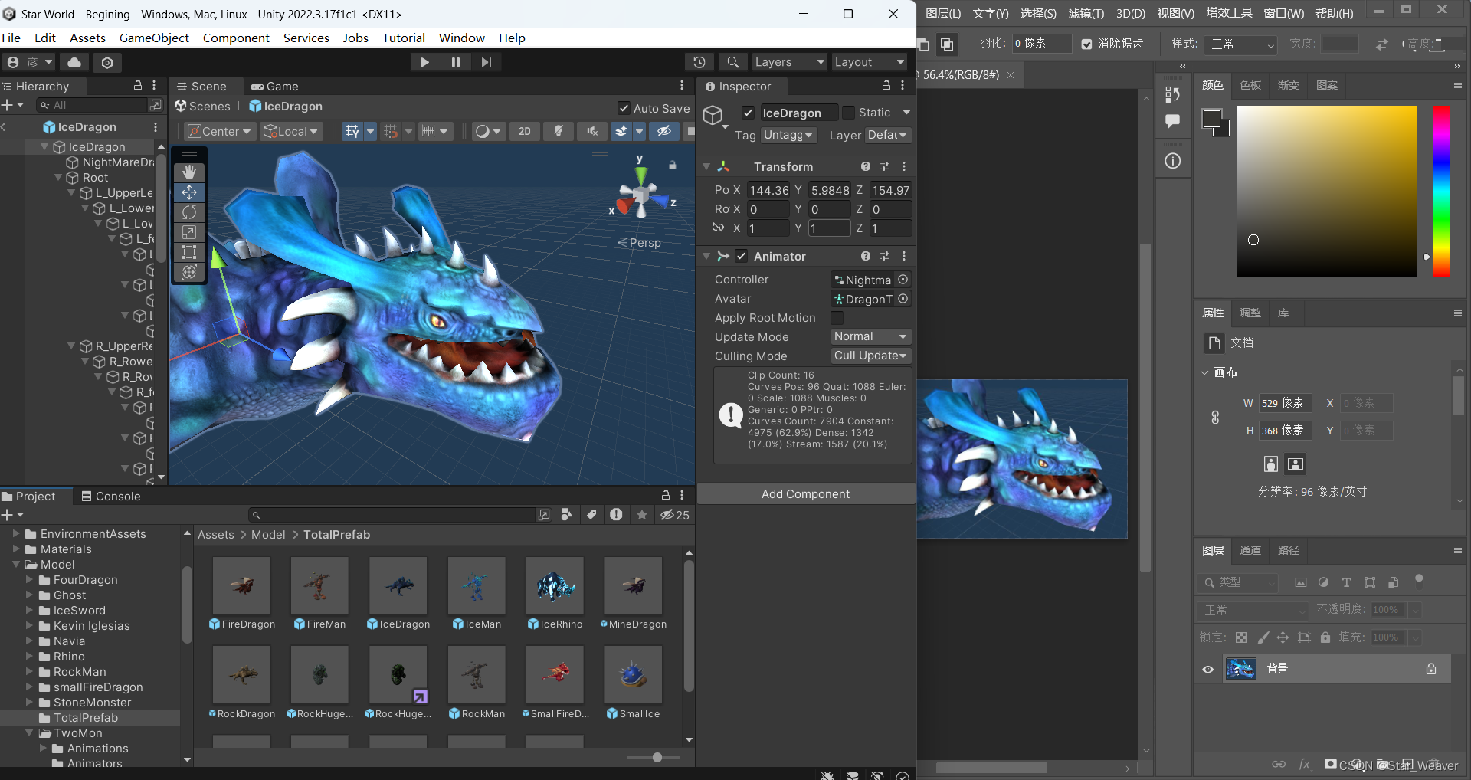Image resolution: width=1471 pixels, height=780 pixels.
Task: Open the Layer dropdown showing Default
Action: (887, 135)
